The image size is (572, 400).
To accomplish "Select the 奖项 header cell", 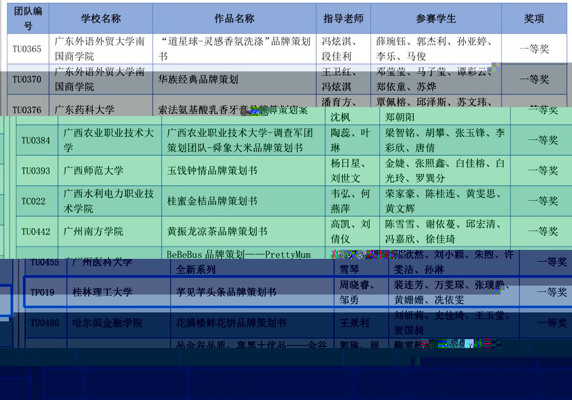I will [x=534, y=18].
